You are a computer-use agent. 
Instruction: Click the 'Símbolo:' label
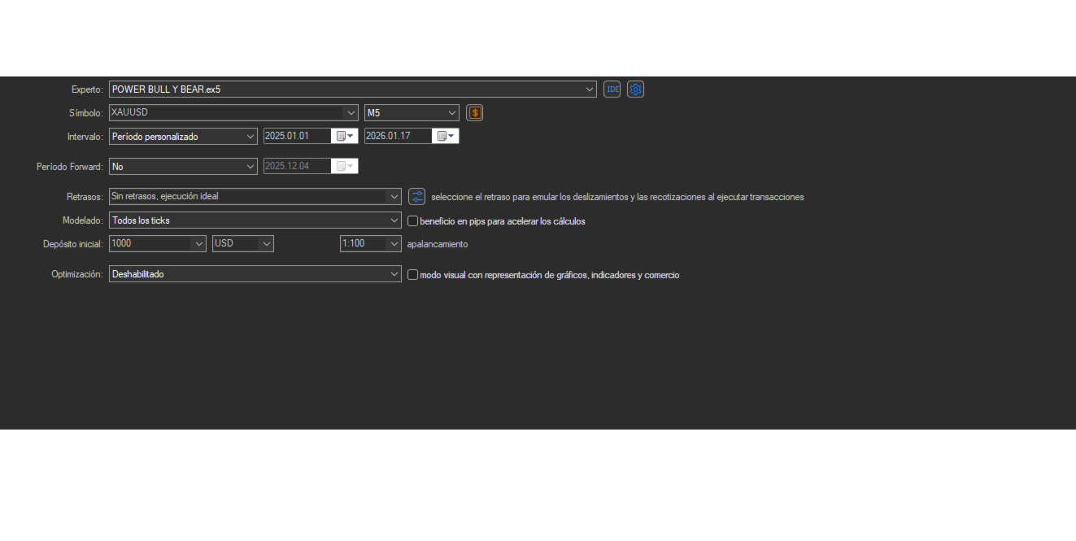tap(86, 113)
